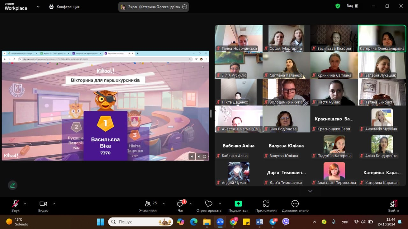408x229 pixels.
Task: Click the React (Отреагировать) heart icon
Action: 208,204
